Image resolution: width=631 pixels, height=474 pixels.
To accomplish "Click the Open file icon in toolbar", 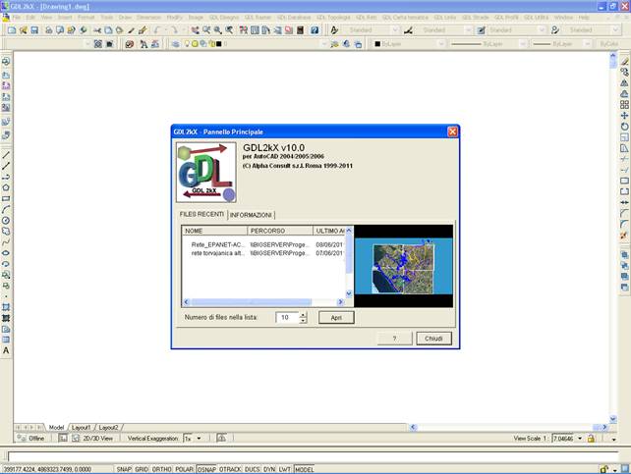I will pos(23,30).
